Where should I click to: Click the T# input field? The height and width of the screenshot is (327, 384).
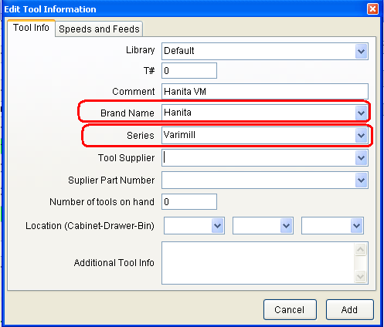click(189, 71)
